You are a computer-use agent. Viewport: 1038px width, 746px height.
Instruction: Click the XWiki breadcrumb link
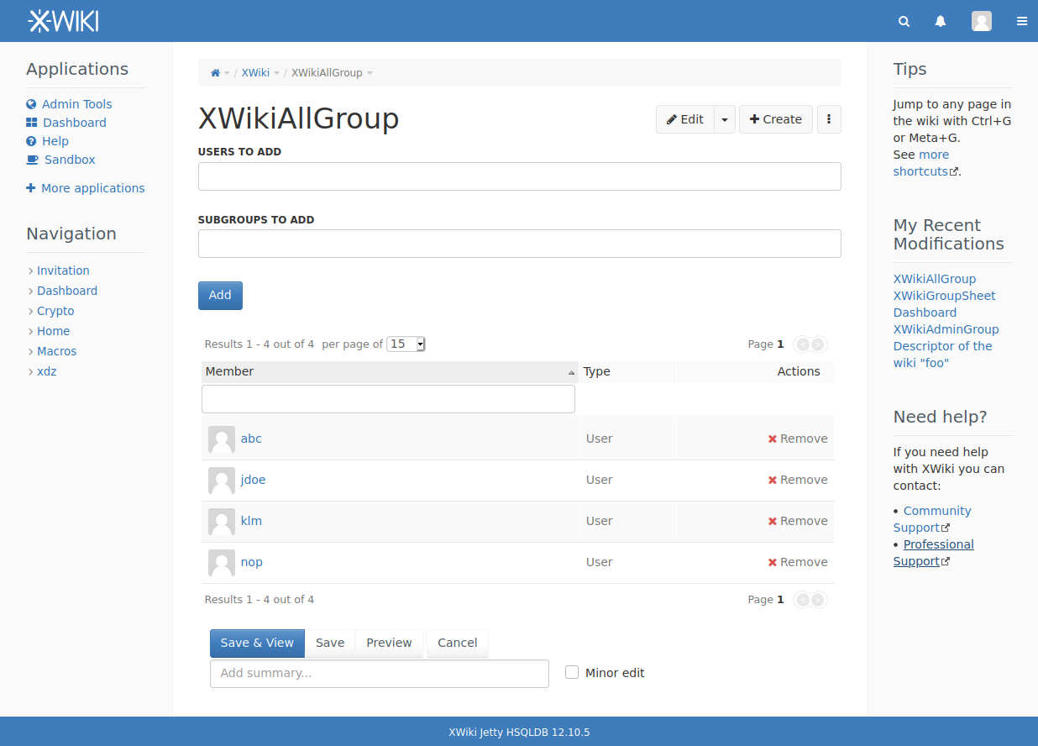(x=255, y=73)
